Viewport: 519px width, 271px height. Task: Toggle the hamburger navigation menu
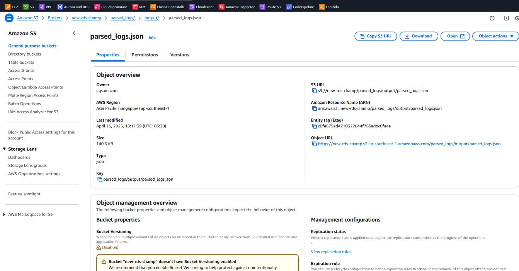pos(9,18)
